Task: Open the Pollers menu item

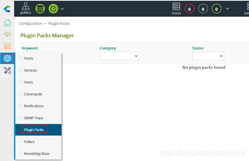Action: pyautogui.click(x=39, y=142)
